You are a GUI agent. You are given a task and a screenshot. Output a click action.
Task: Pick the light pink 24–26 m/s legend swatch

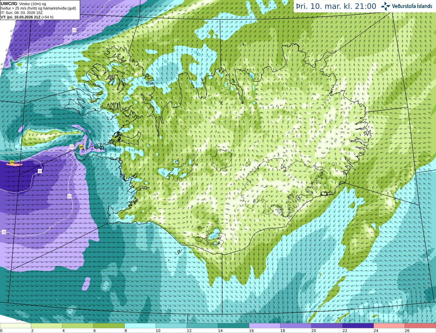pyautogui.click(x=389, y=326)
